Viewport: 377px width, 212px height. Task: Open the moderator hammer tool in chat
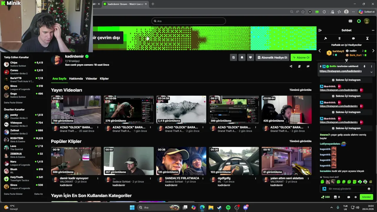(325, 39)
